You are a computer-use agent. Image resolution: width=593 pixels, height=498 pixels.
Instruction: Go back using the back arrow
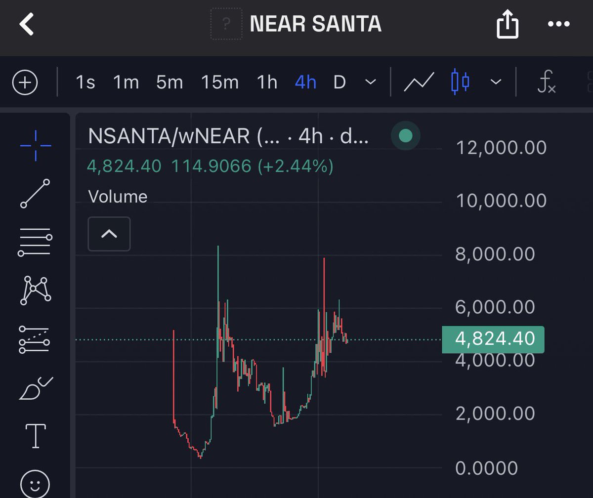pyautogui.click(x=27, y=24)
